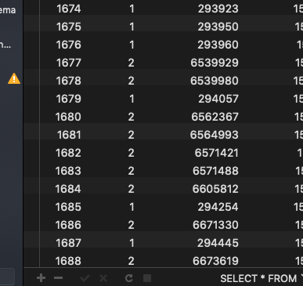Select cell with id 1679
This screenshot has width=303, height=286.
[x=69, y=99]
